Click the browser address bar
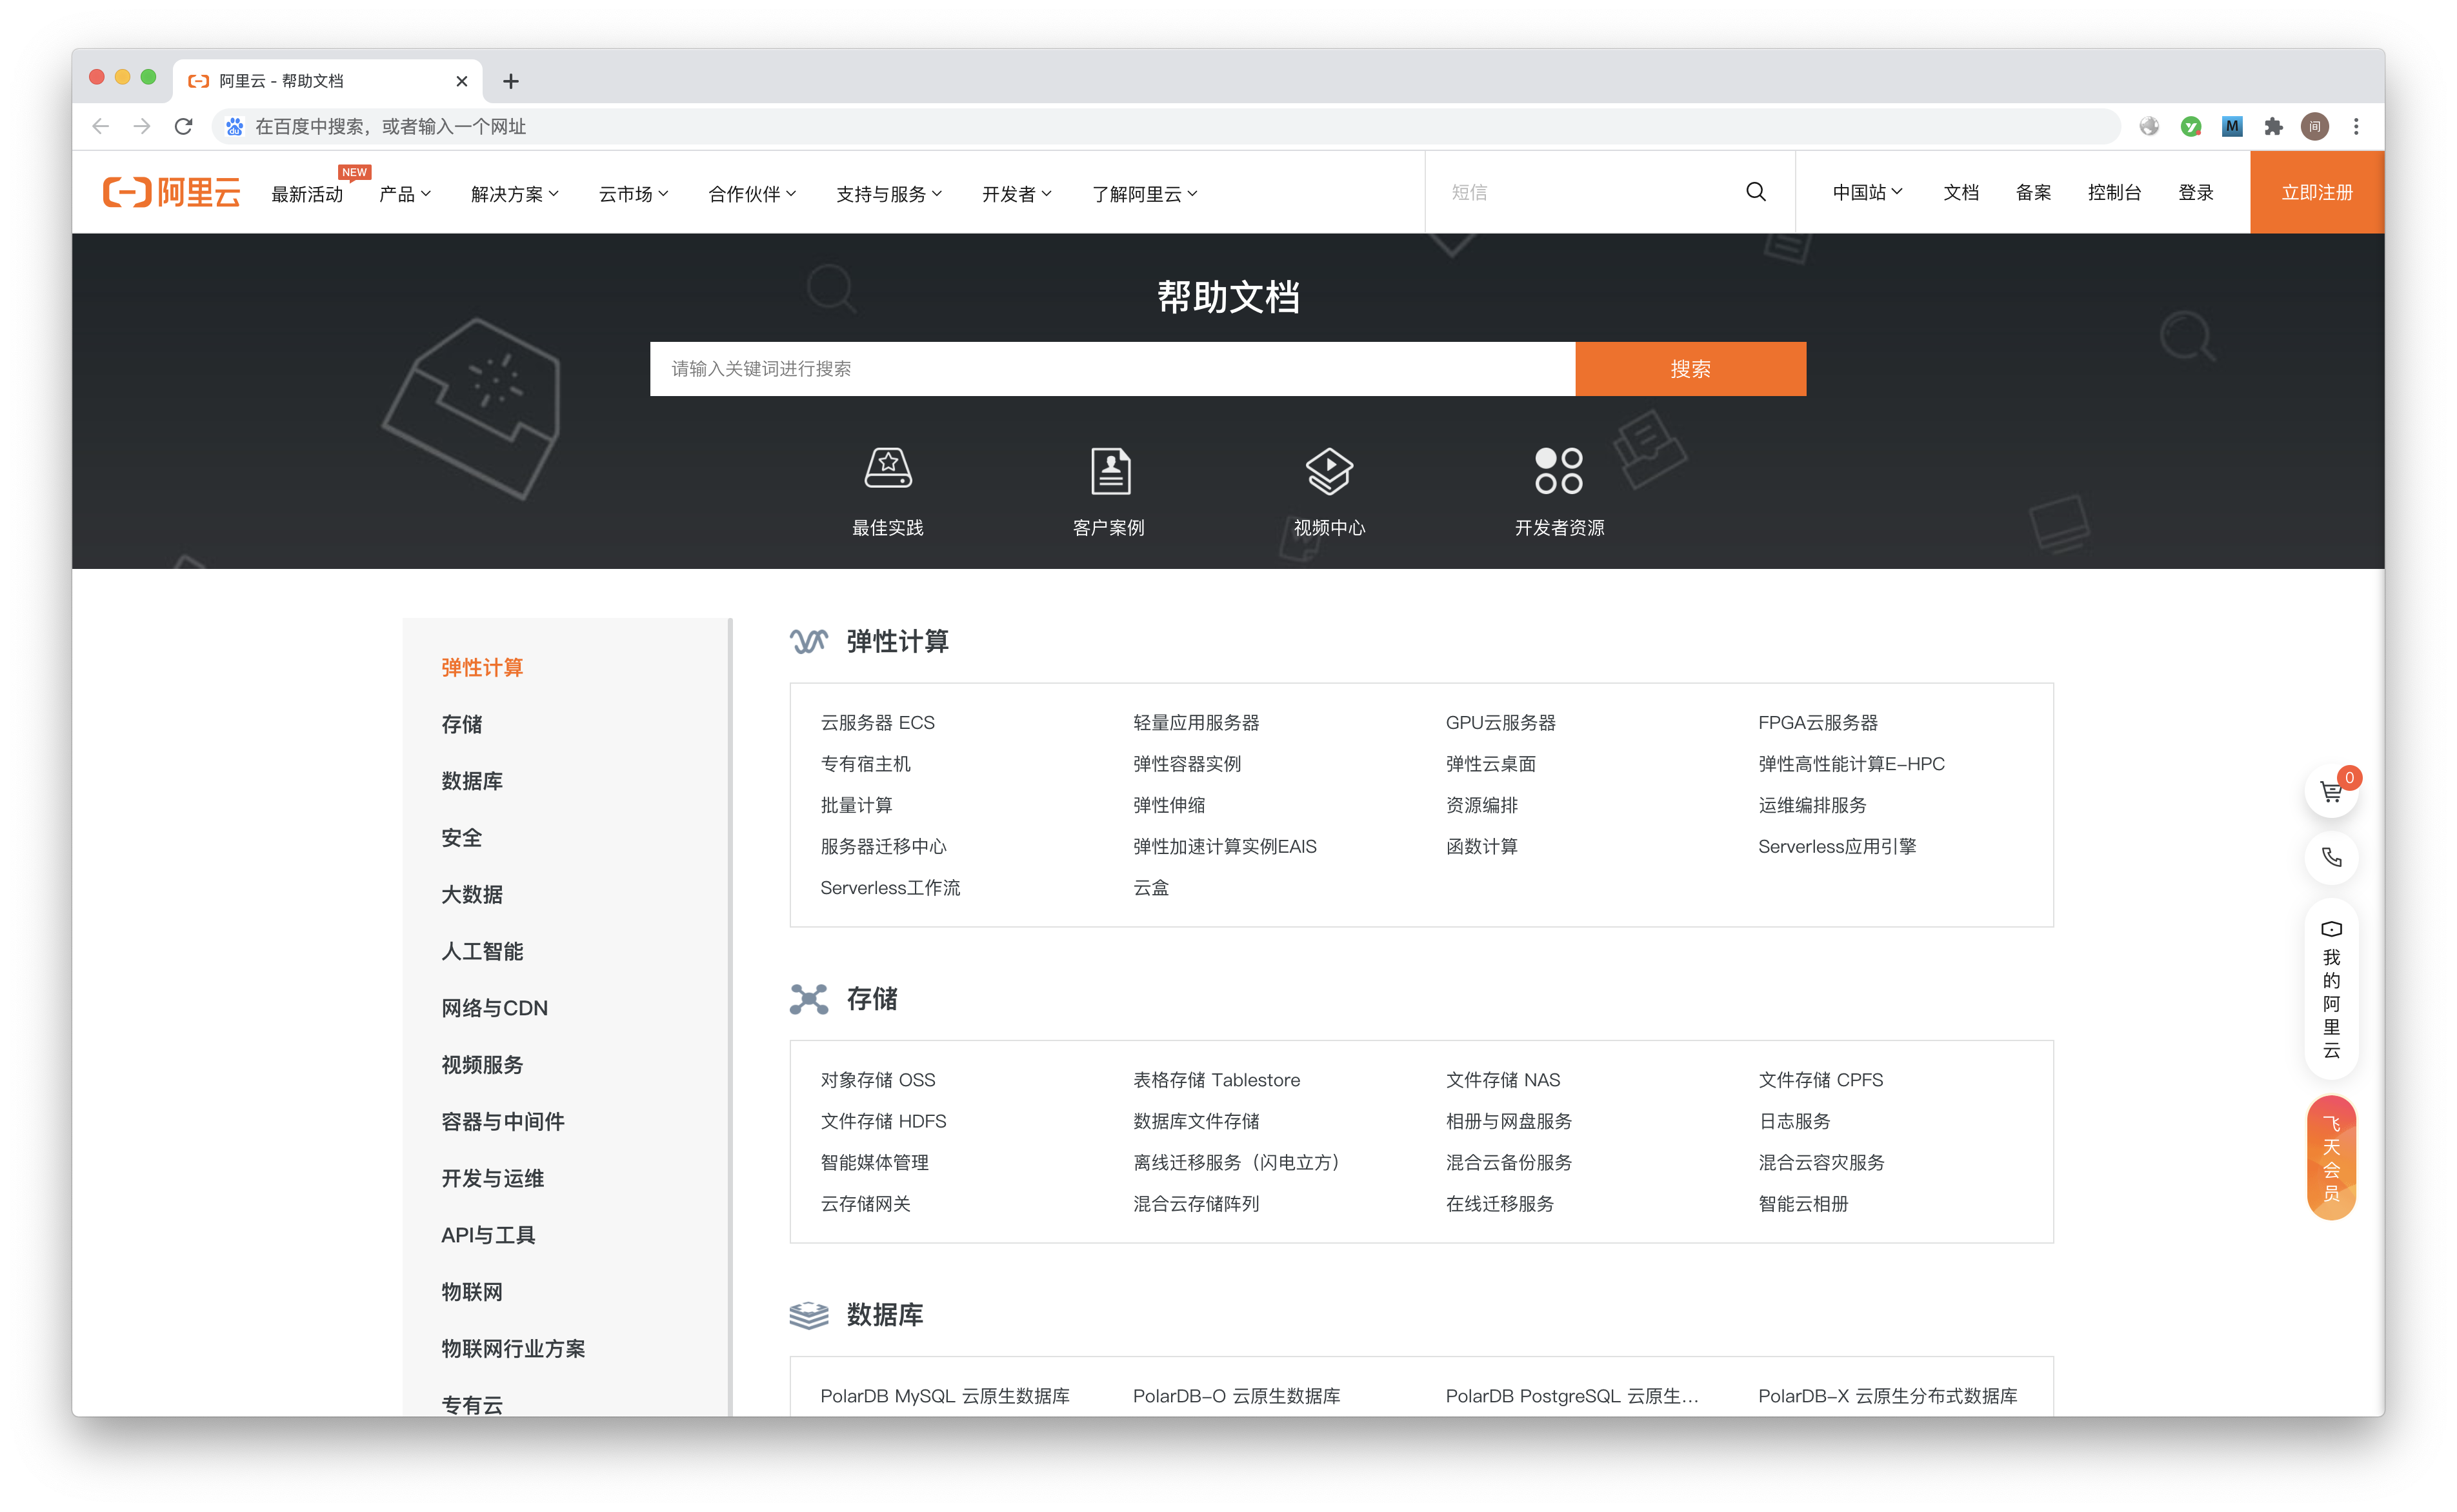Image resolution: width=2457 pixels, height=1512 pixels. click(1165, 127)
